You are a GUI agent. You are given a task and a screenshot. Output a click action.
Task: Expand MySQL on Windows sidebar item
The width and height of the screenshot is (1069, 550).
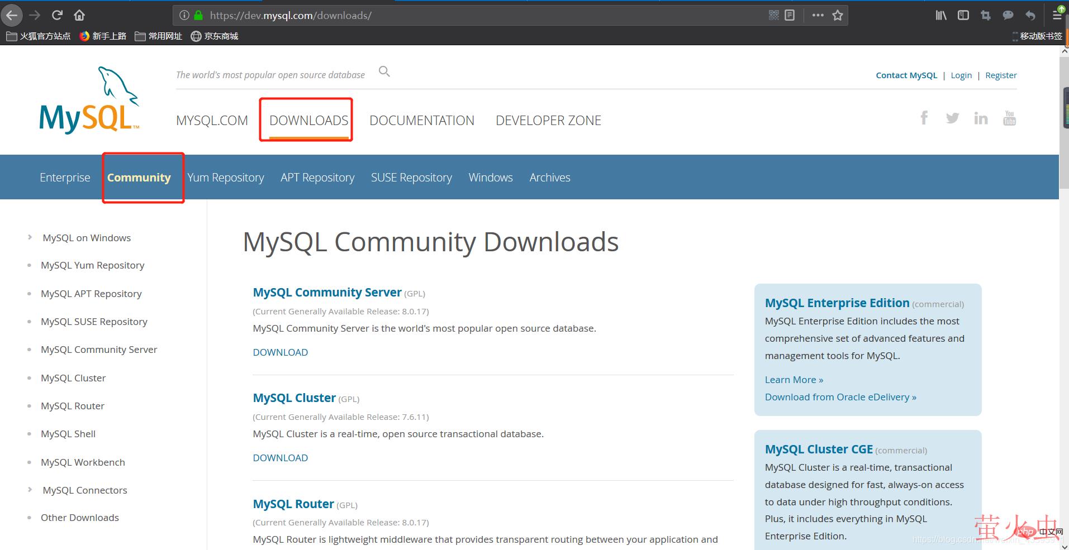[x=30, y=238]
